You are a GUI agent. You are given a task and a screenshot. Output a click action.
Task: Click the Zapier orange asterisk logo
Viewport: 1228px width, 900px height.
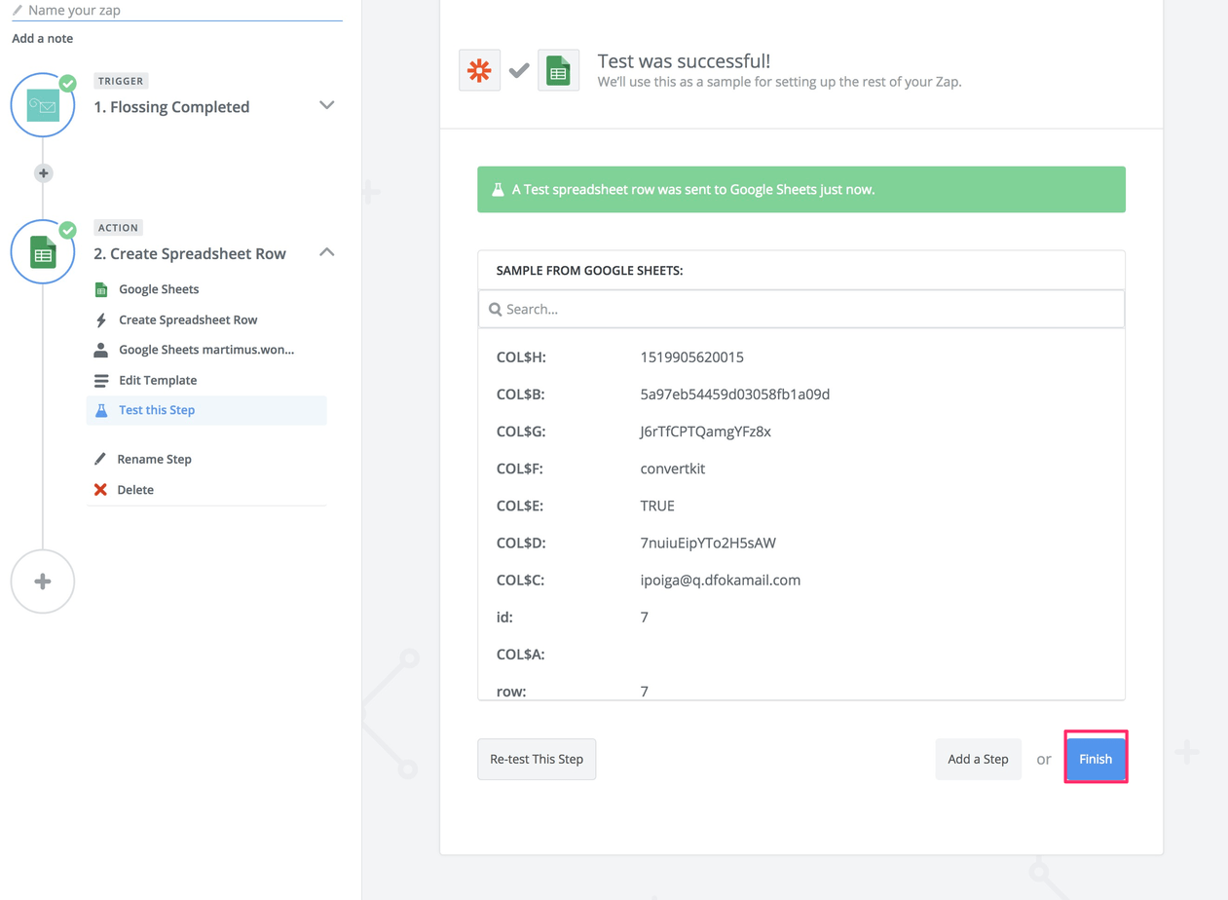tap(480, 70)
